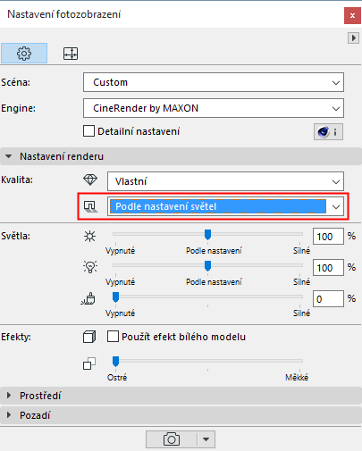Click the lamp intensity percent field

(x=328, y=268)
